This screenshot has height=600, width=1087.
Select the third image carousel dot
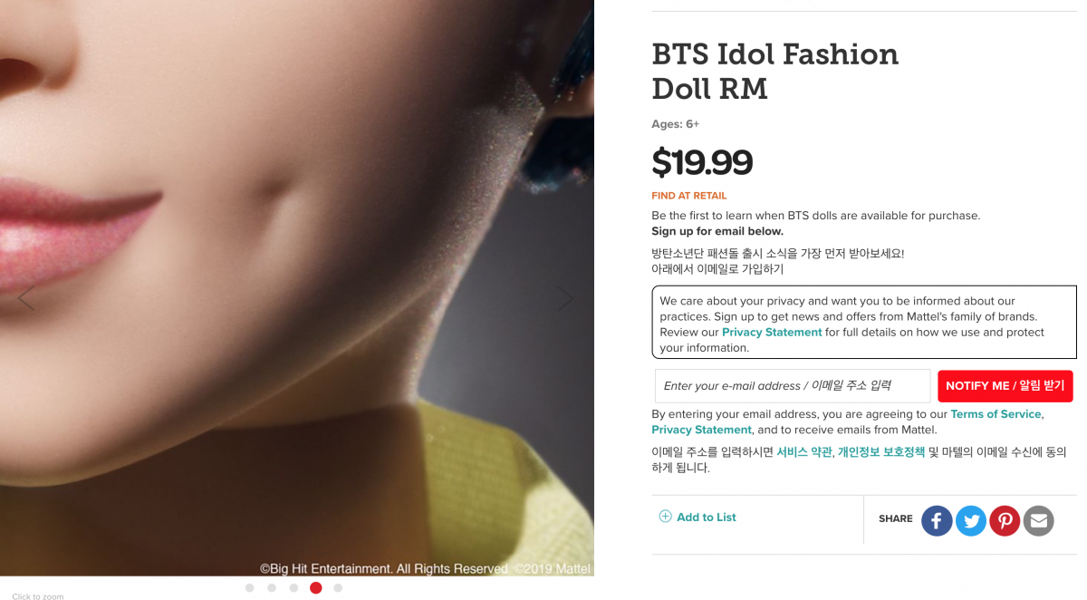click(293, 588)
